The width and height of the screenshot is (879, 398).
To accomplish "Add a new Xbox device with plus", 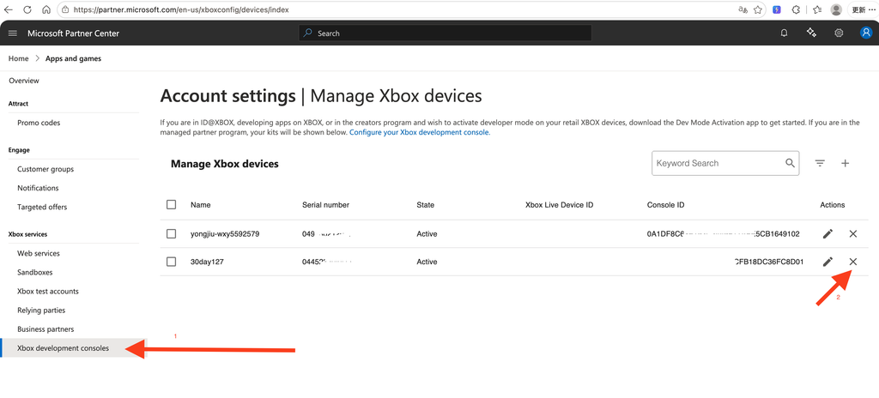I will click(846, 163).
